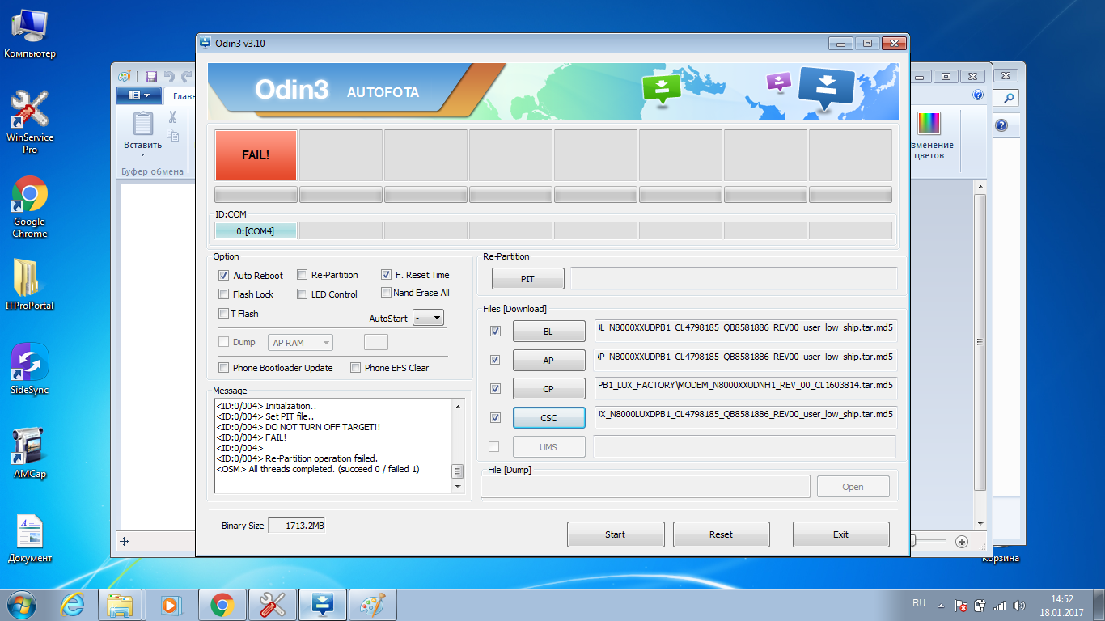Open Windows Media Player from the taskbar

(x=171, y=604)
